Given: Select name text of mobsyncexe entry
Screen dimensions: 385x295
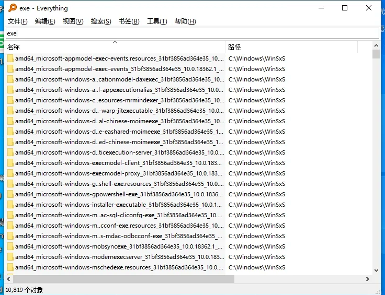Looking at the screenshot, I should point(118,246).
